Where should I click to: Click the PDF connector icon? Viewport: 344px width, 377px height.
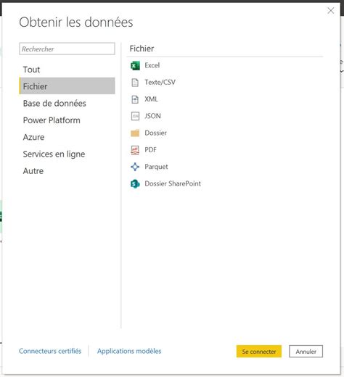pyautogui.click(x=135, y=150)
